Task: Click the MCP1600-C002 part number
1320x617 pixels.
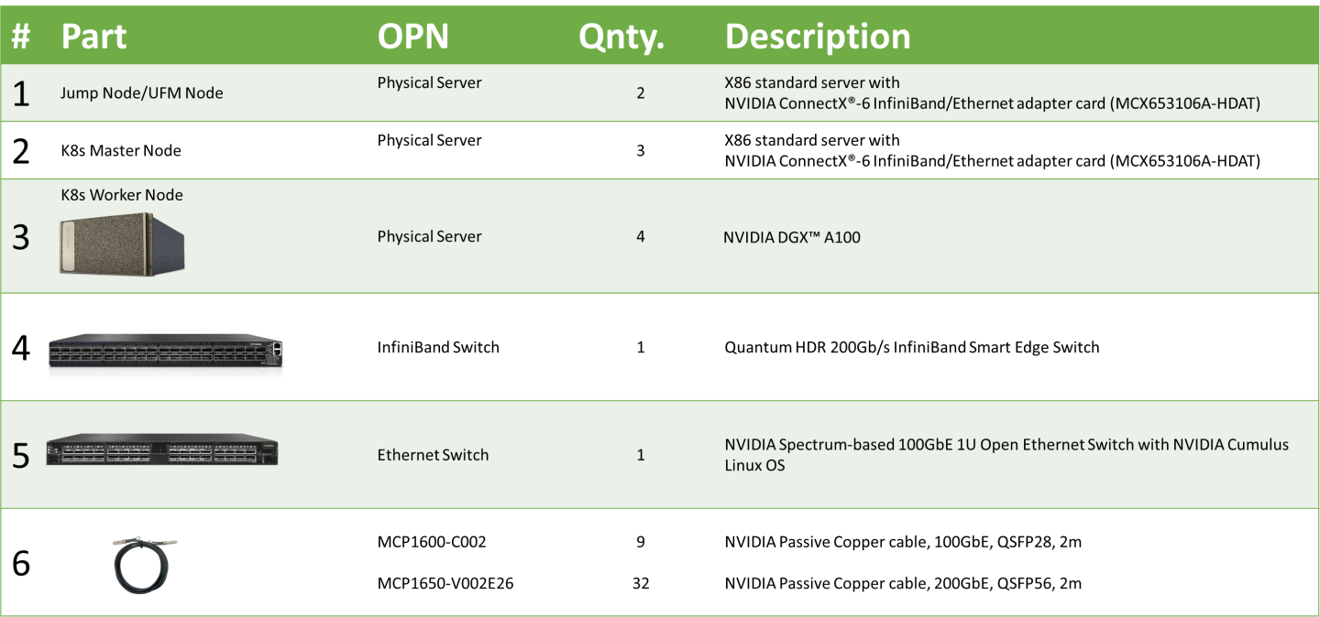Action: point(432,542)
